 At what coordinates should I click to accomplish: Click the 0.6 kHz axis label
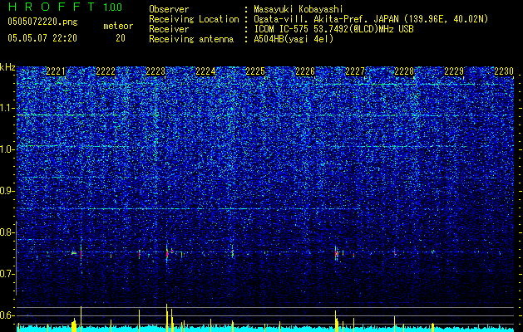click(x=7, y=315)
